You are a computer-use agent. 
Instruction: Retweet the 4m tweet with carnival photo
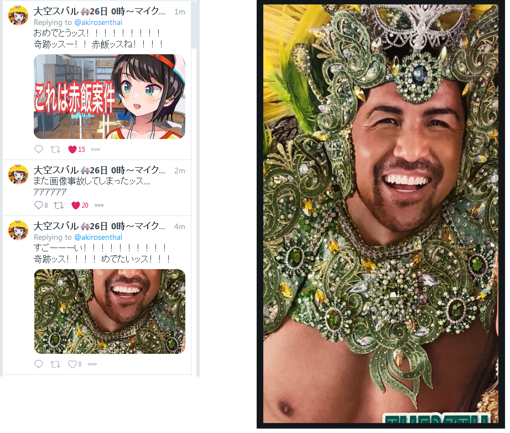click(x=55, y=364)
